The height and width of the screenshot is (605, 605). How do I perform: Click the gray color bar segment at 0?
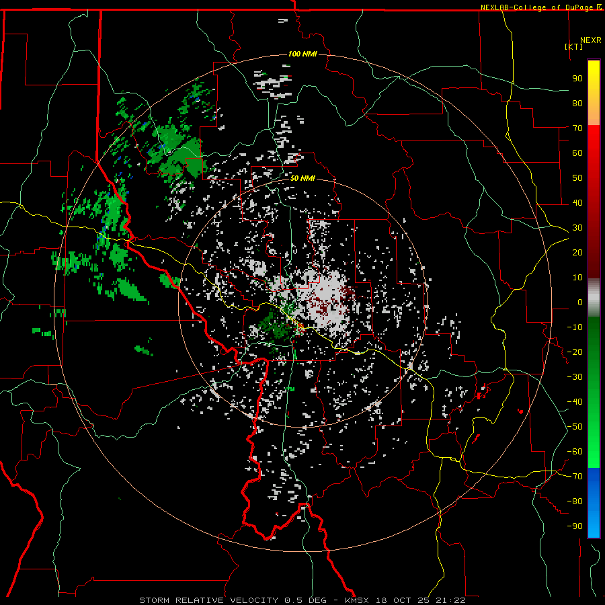point(594,298)
